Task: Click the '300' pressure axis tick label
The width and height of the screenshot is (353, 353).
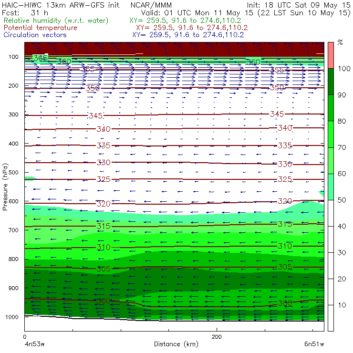Action: [13, 114]
